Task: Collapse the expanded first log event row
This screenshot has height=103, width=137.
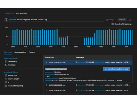Action: pos(46,62)
